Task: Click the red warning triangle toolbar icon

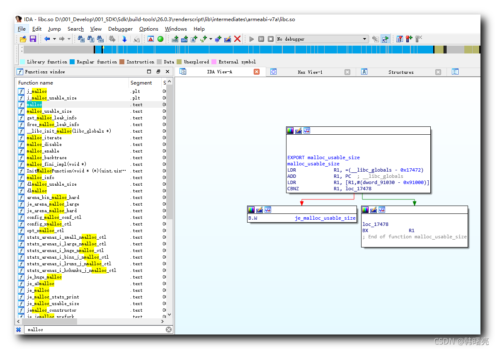Action: 150,39
